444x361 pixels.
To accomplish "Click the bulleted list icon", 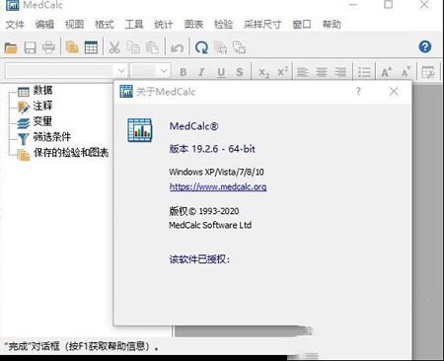I will (x=364, y=72).
